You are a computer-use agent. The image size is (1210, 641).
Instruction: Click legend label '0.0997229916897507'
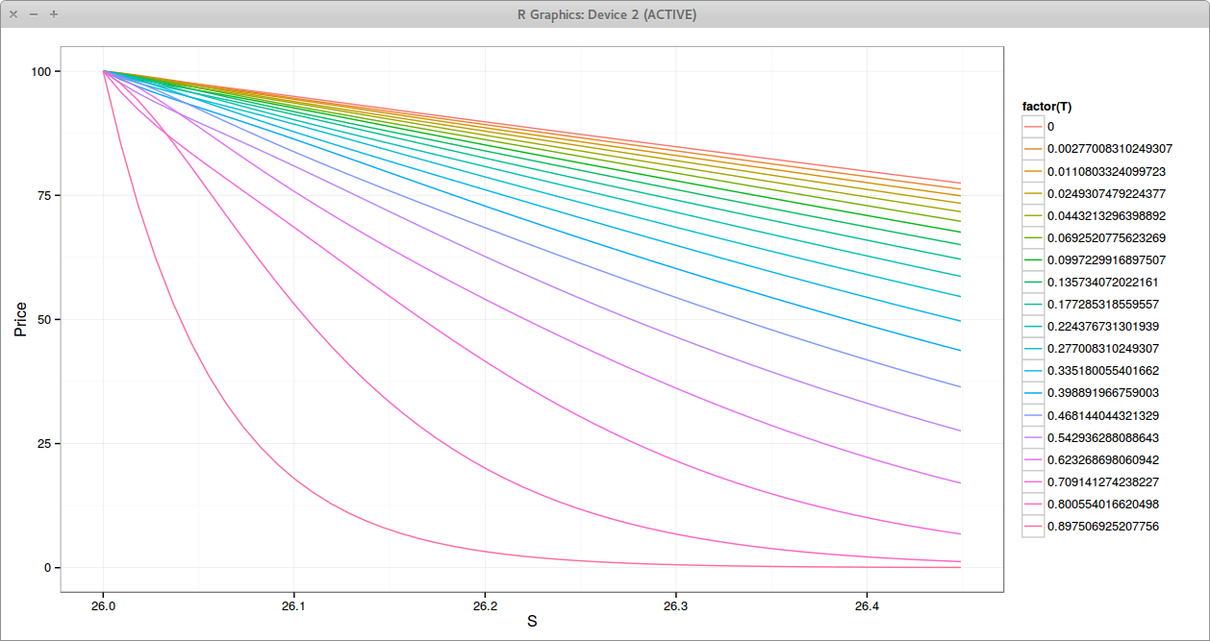[1106, 259]
